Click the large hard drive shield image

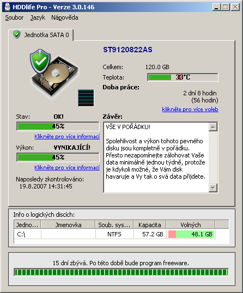click(x=54, y=72)
